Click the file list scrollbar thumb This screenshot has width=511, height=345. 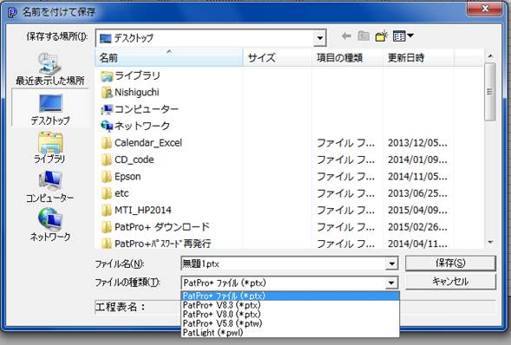coord(490,92)
